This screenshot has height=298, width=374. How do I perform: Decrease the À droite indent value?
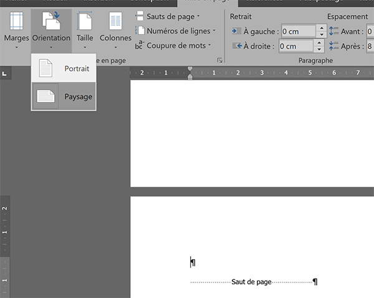(x=319, y=49)
